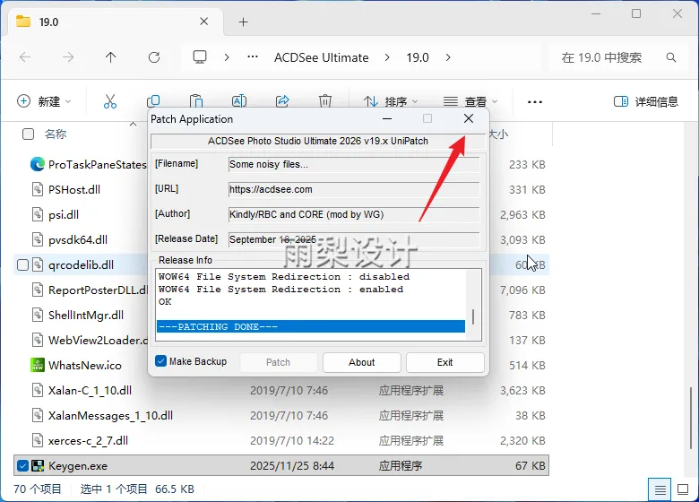The height and width of the screenshot is (502, 699).
Task: Sort by the 大小 column header
Action: tap(498, 134)
